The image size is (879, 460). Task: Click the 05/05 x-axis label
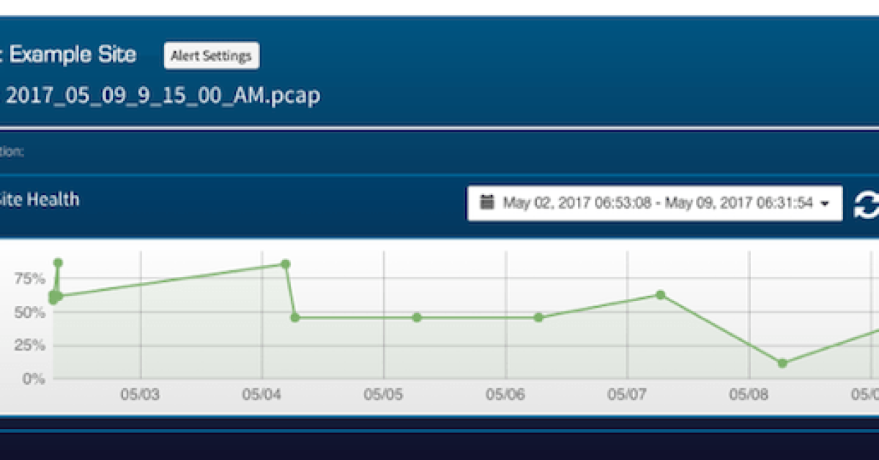click(x=384, y=395)
